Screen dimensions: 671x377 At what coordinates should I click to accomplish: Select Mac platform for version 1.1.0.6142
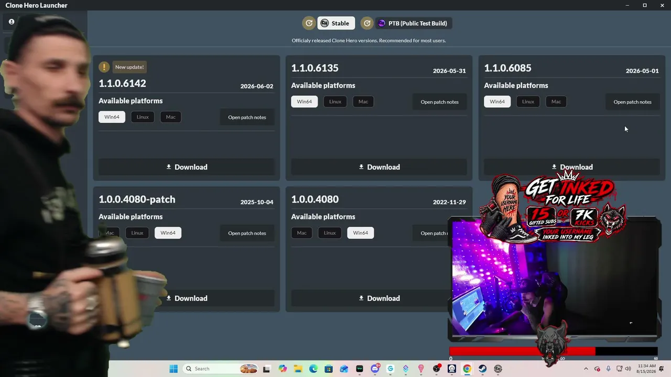click(171, 117)
